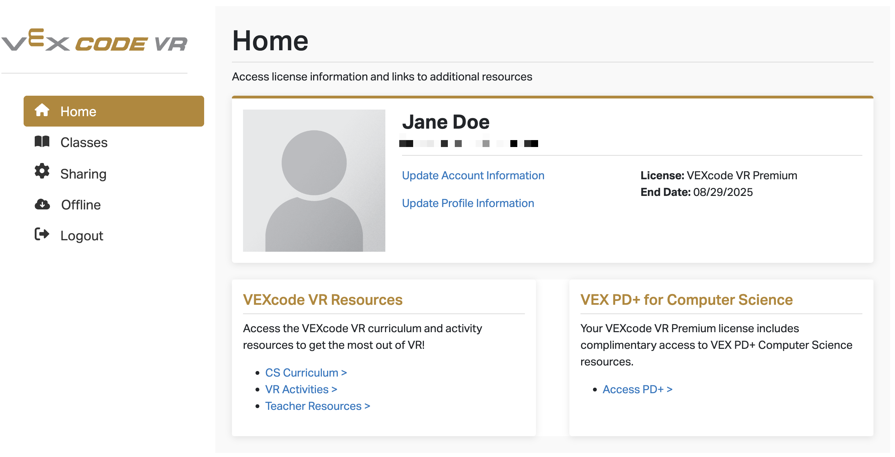895x457 pixels.
Task: Click the house icon inside the Home button
Action: [42, 110]
